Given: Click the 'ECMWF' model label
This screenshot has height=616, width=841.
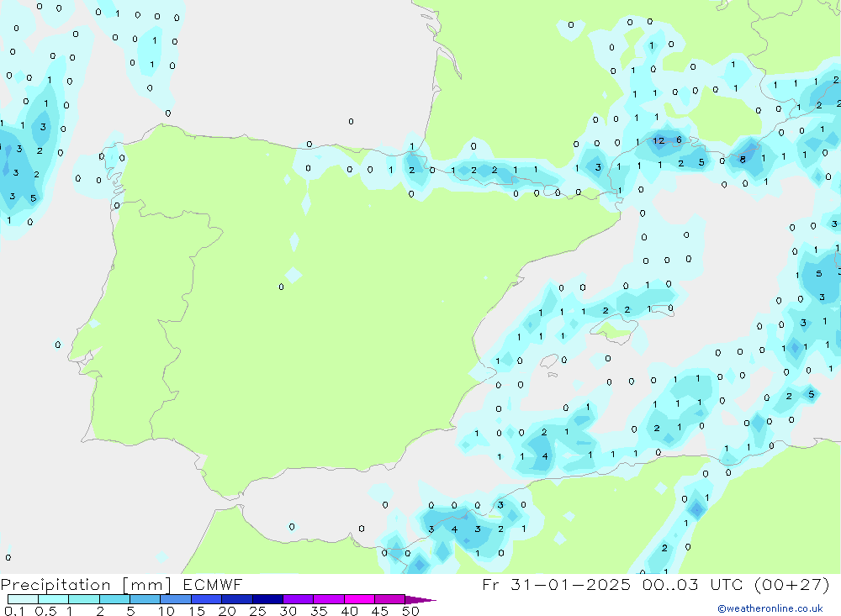Looking at the screenshot, I should click(x=213, y=584).
